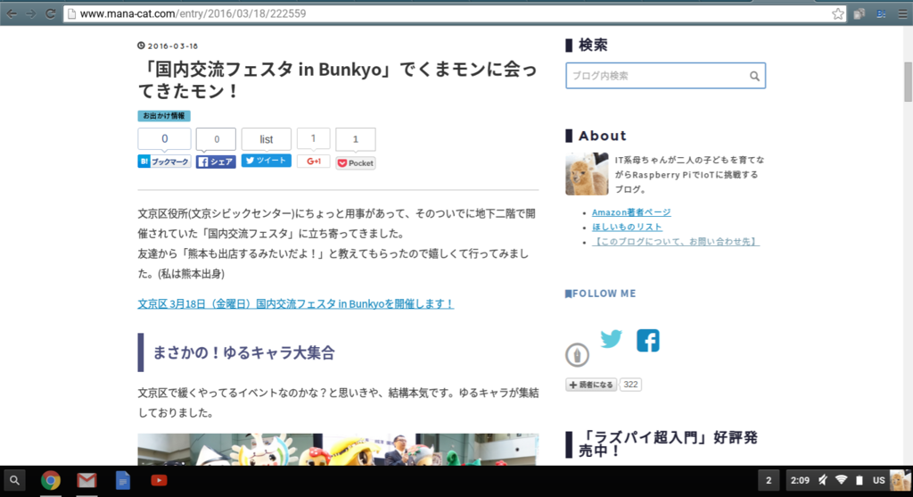Click the US keyboard layout indicator
913x497 pixels.
coord(878,481)
